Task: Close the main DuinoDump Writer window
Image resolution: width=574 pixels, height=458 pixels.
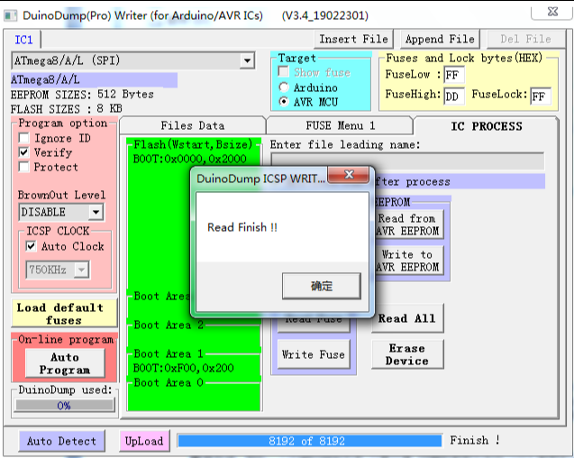Action: click(x=552, y=12)
